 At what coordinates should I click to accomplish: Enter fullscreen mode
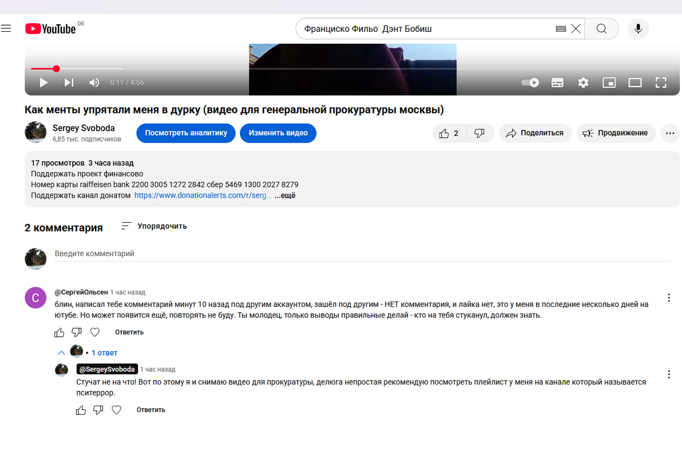pos(660,82)
